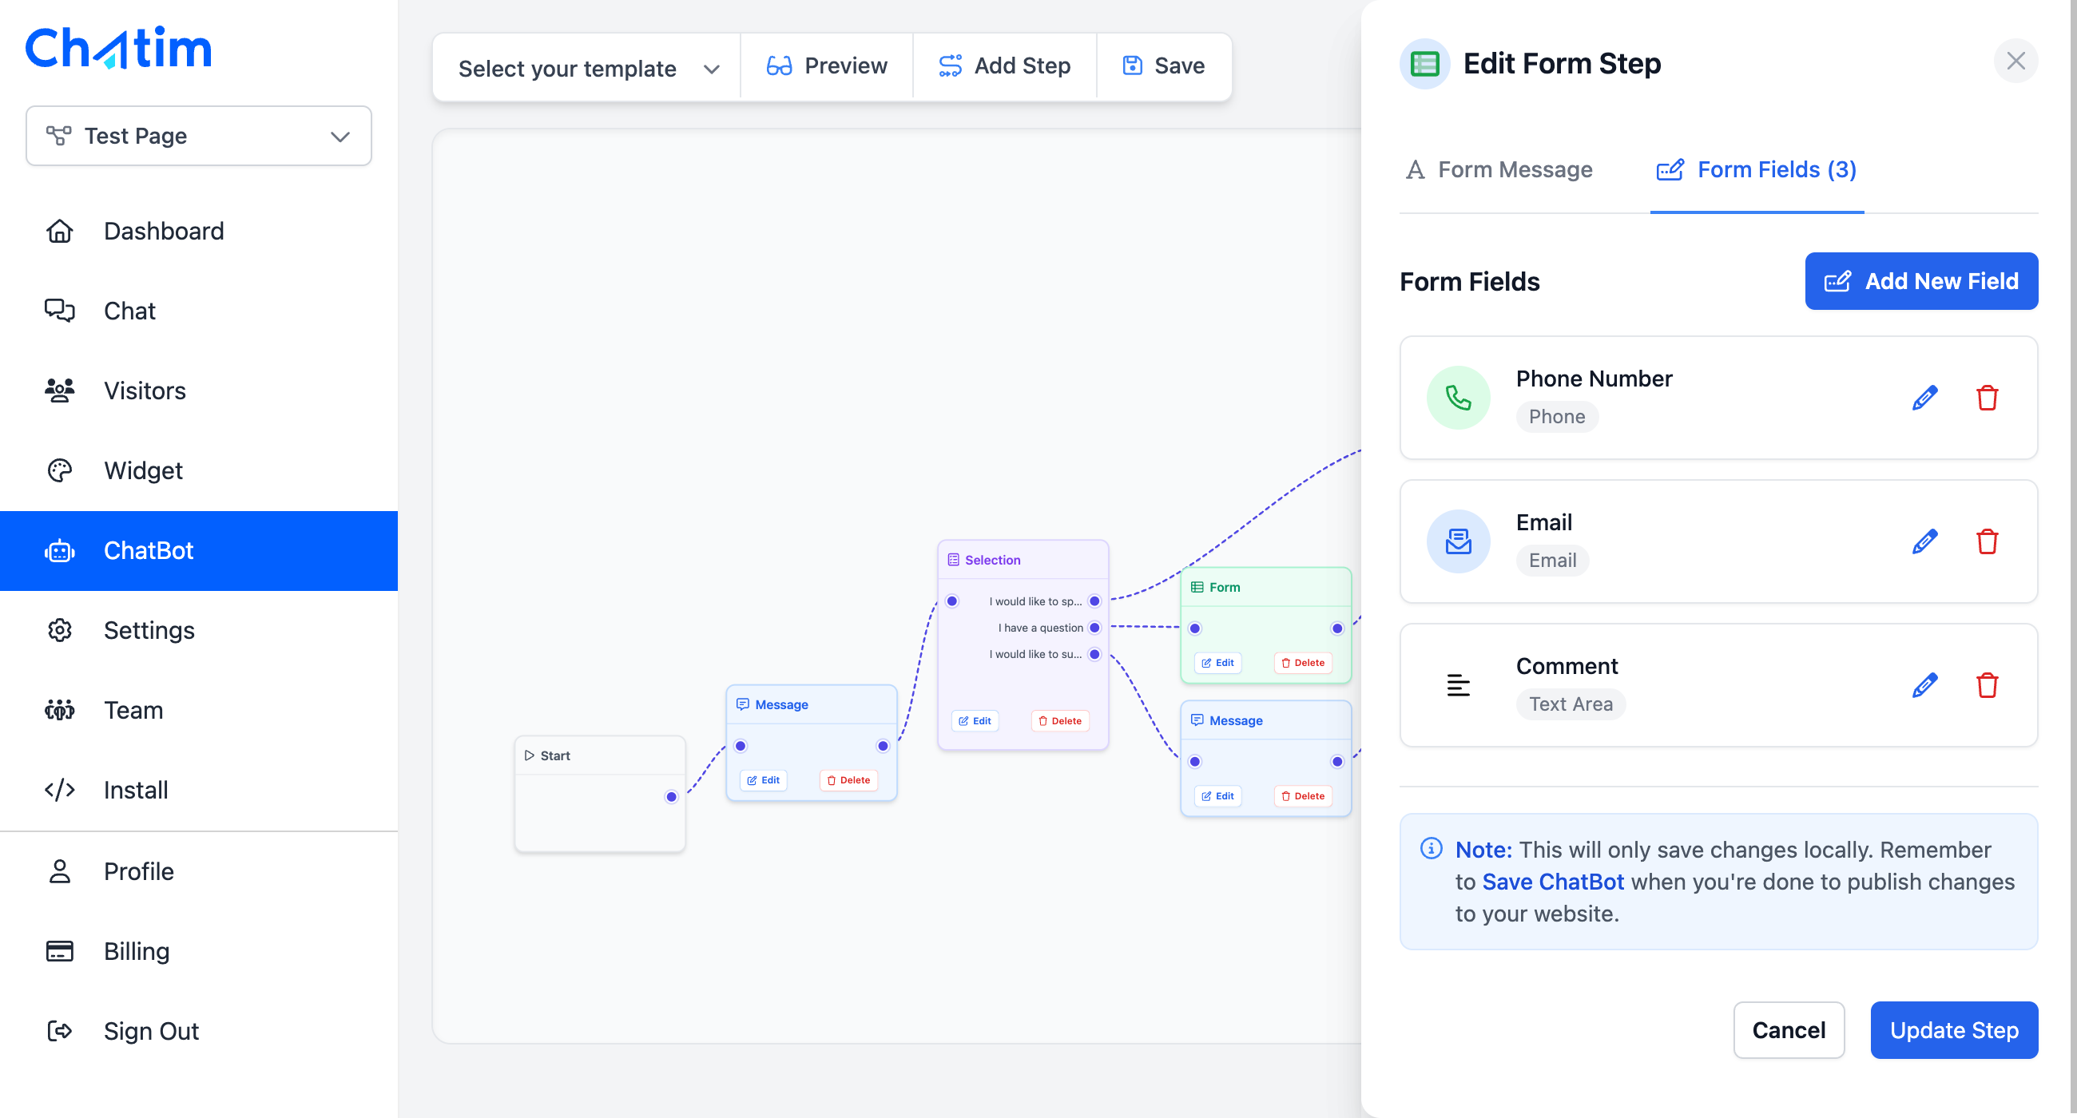The width and height of the screenshot is (2077, 1118).
Task: Select the ChatBot builder icon
Action: [x=58, y=550]
